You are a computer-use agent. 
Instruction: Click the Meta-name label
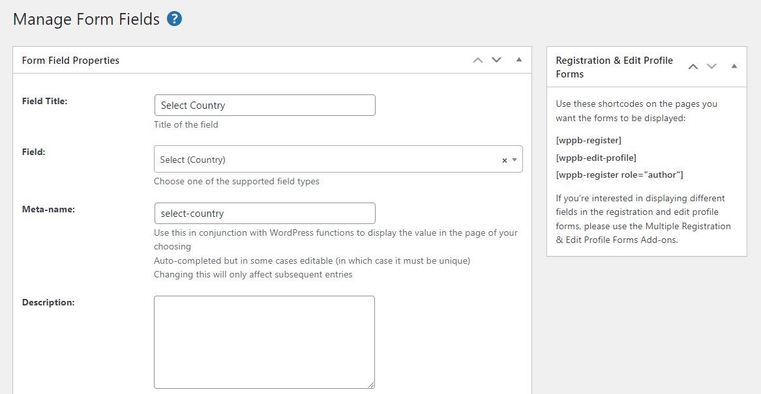pos(48,209)
